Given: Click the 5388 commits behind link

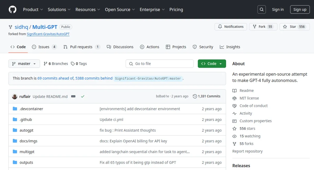Looking at the screenshot, I should point(94,78).
